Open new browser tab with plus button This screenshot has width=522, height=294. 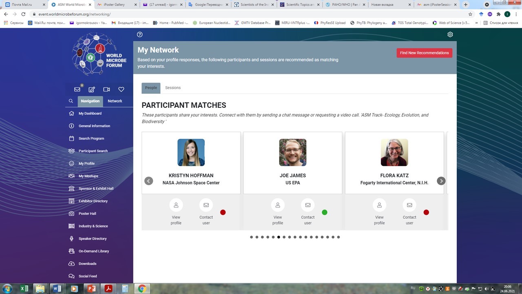click(x=466, y=4)
